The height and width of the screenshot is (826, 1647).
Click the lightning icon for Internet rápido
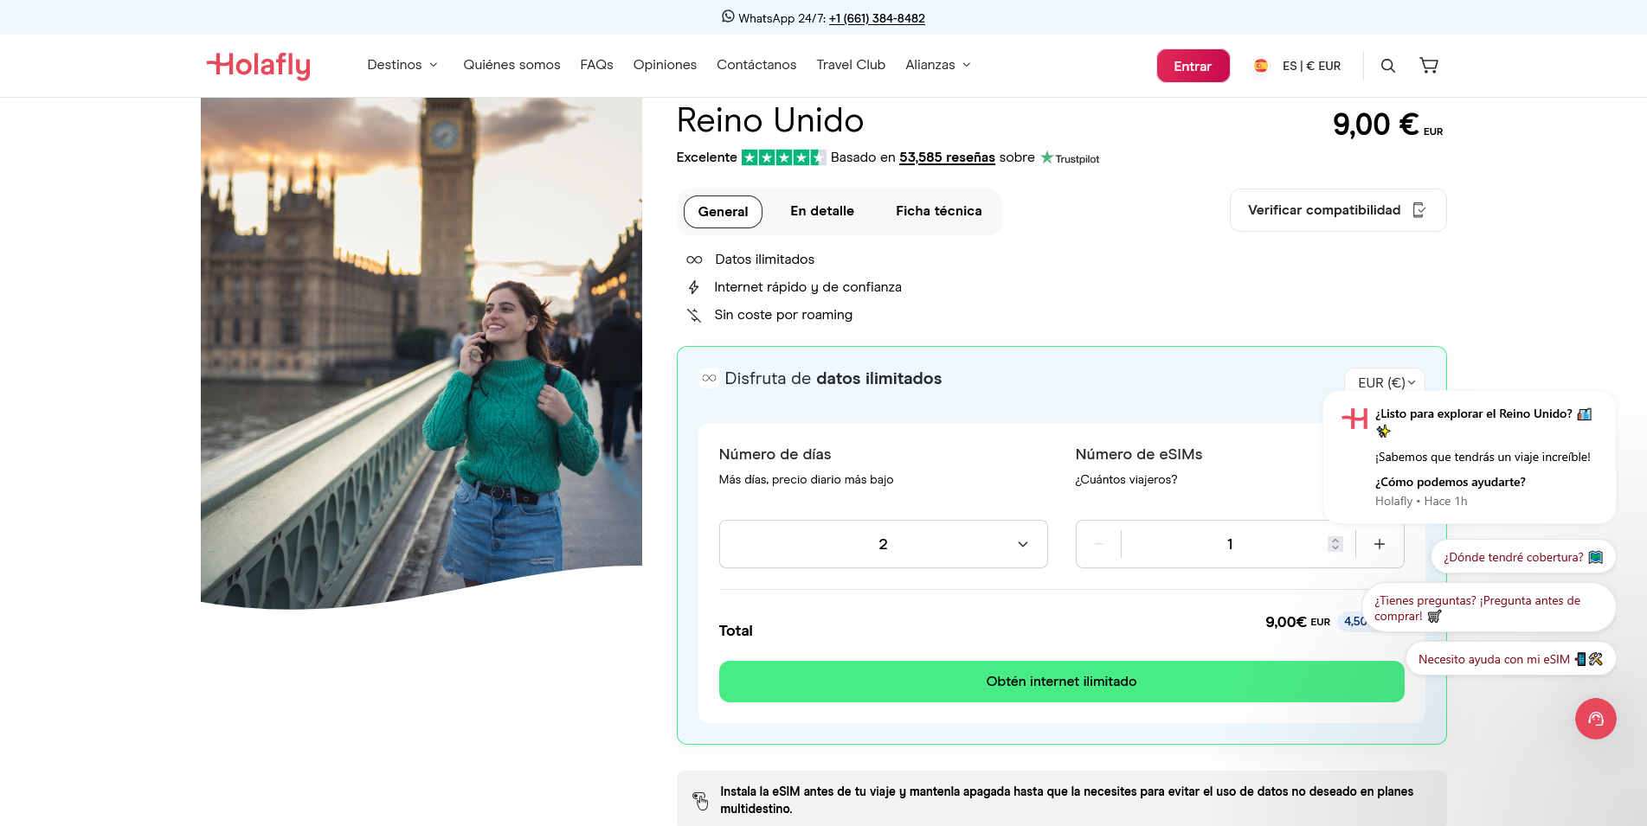(x=693, y=286)
